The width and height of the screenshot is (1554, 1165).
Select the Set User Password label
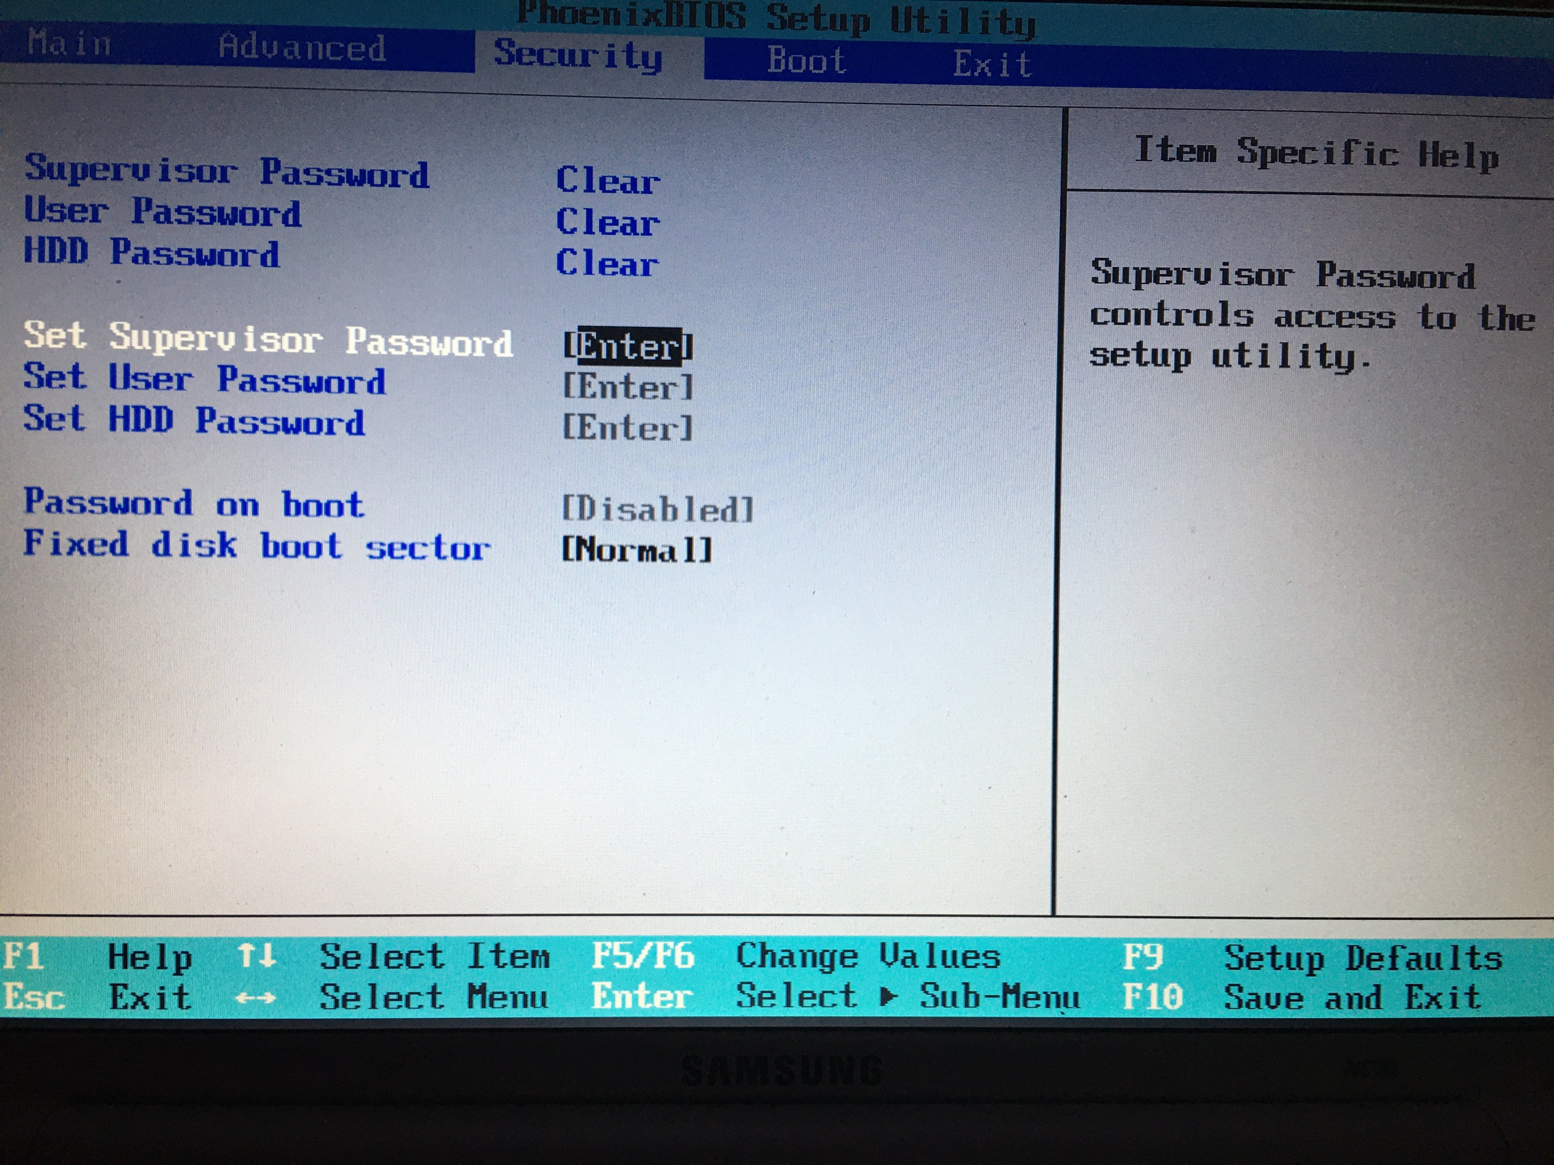(x=204, y=379)
